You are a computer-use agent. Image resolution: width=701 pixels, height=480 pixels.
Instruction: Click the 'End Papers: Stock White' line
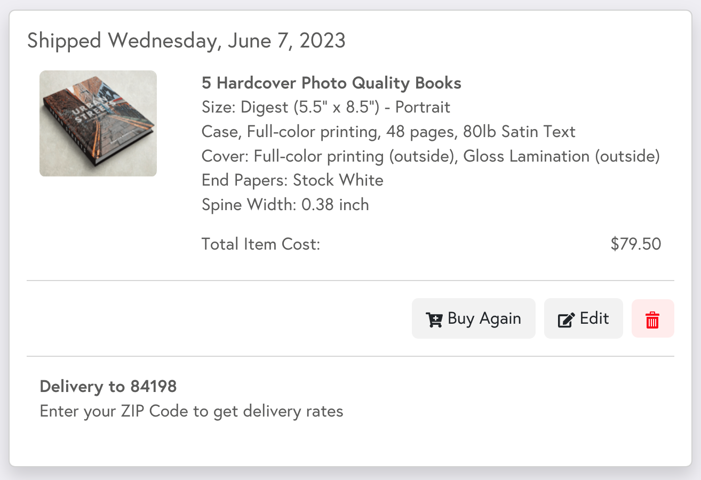(x=292, y=180)
